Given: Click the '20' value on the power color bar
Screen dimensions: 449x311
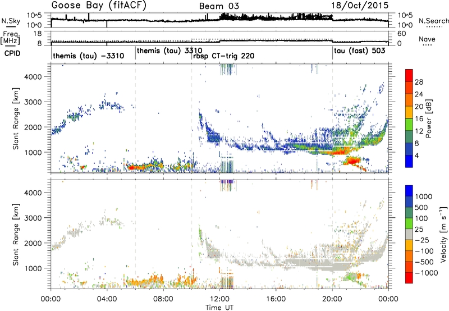Looking at the screenshot, I should tap(419, 107).
